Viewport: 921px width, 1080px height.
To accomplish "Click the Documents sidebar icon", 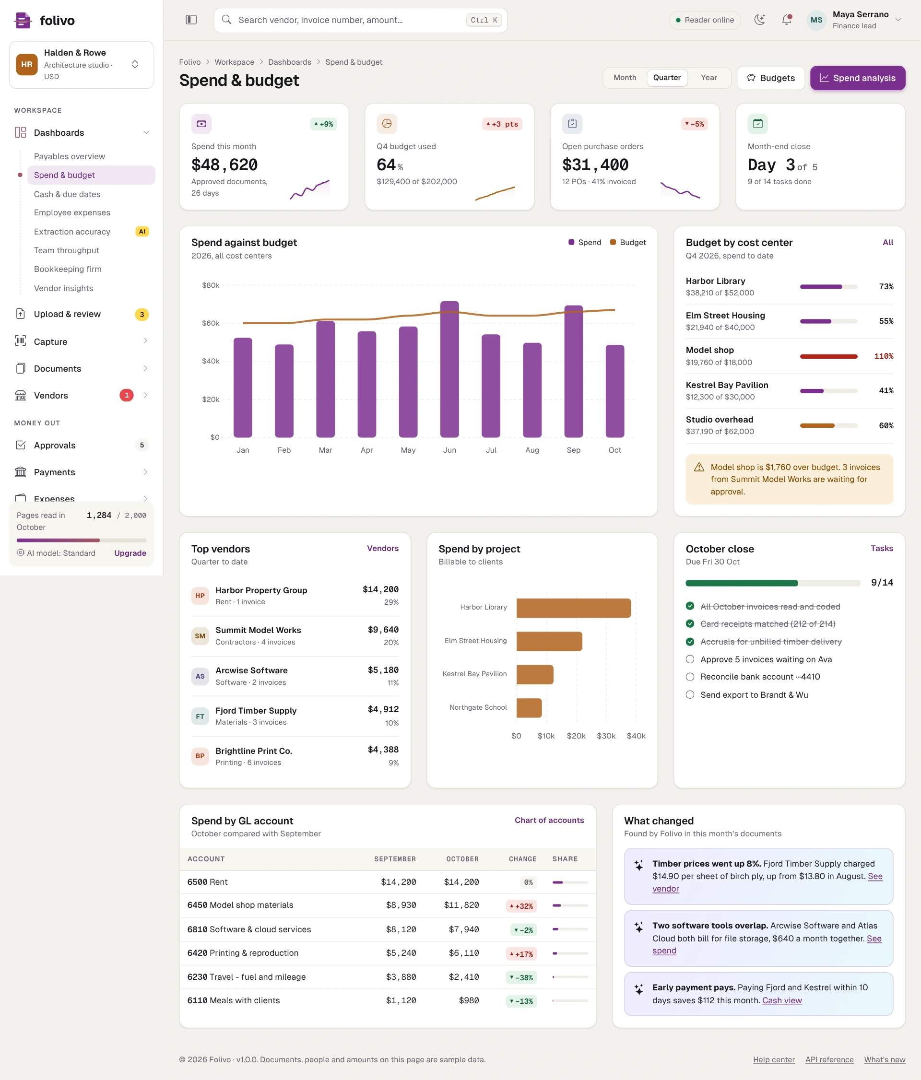I will [x=20, y=368].
